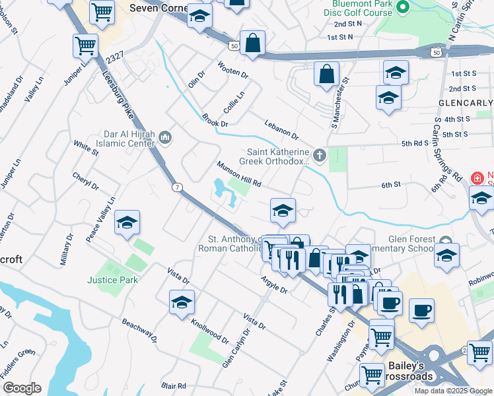The height and width of the screenshot is (396, 494).
Task: Click the Wooten Dr street label
Action: tap(233, 70)
